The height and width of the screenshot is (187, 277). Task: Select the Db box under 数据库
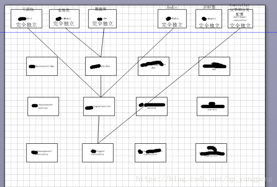(102, 19)
